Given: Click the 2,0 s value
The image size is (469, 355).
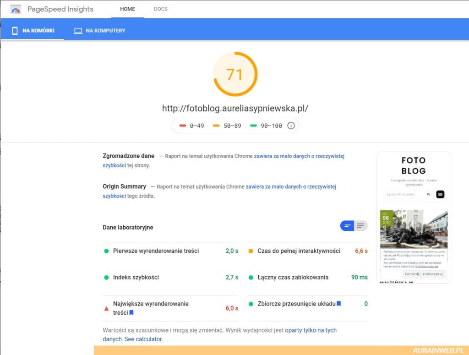Looking at the screenshot, I should click(x=232, y=251).
